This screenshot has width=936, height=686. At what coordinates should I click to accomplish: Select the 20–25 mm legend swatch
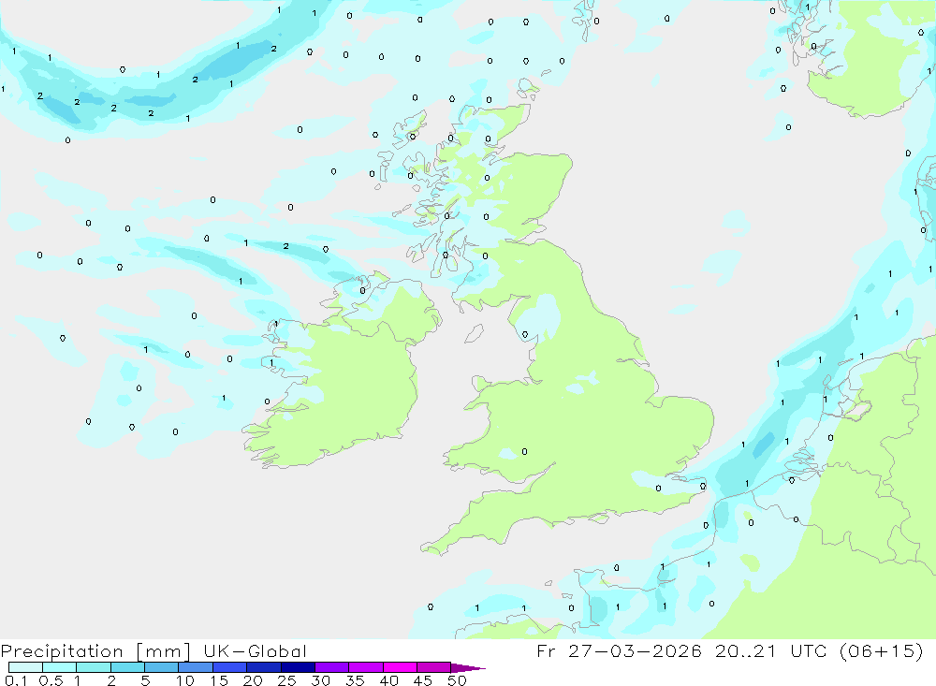coord(264,667)
